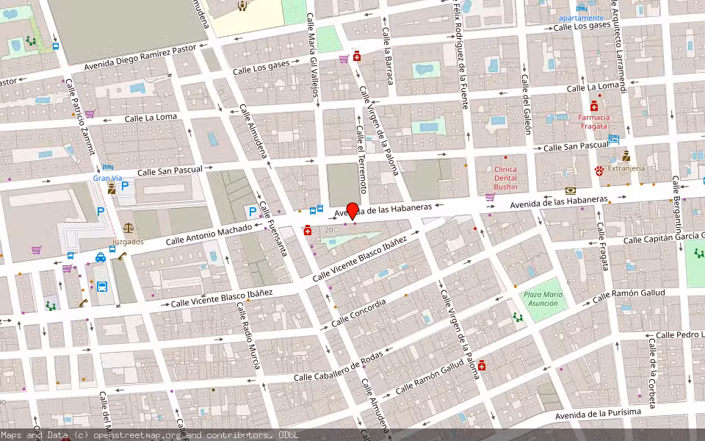Click the bus stop icon on Avenida de las Habaneras
Image resolution: width=705 pixels, height=441 pixels.
[312, 211]
